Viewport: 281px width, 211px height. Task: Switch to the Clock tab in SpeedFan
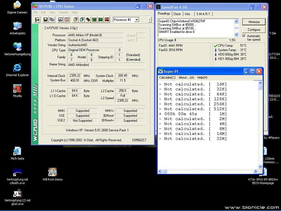tap(177, 14)
